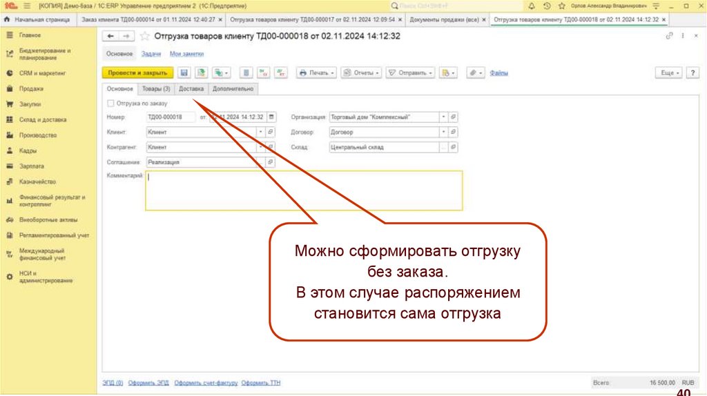Open the Файлы link
This screenshot has height=396, width=707.
point(498,72)
